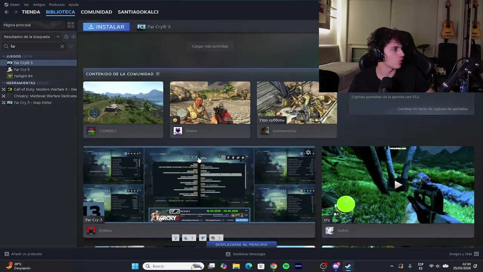Open friends and chat icon
This screenshot has width=483, height=272.
476,254
